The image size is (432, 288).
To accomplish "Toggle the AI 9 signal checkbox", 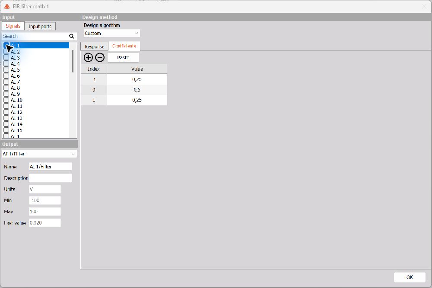I will click(6, 94).
